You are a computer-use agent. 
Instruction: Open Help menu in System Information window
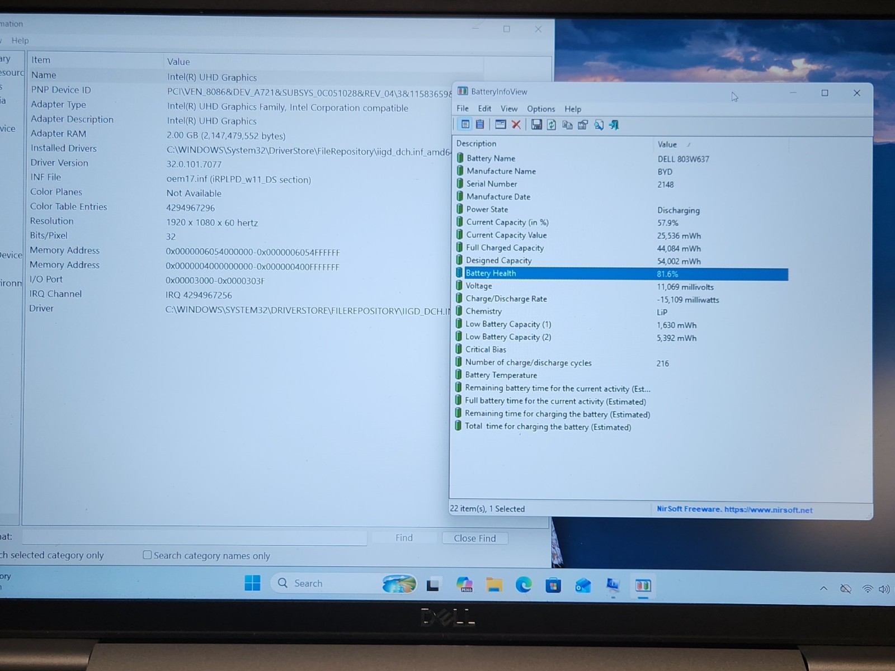pos(20,40)
